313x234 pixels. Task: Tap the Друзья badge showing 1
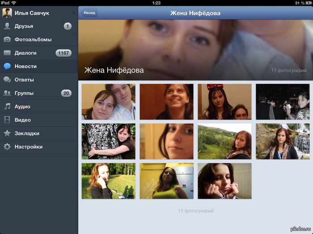[x=68, y=26]
